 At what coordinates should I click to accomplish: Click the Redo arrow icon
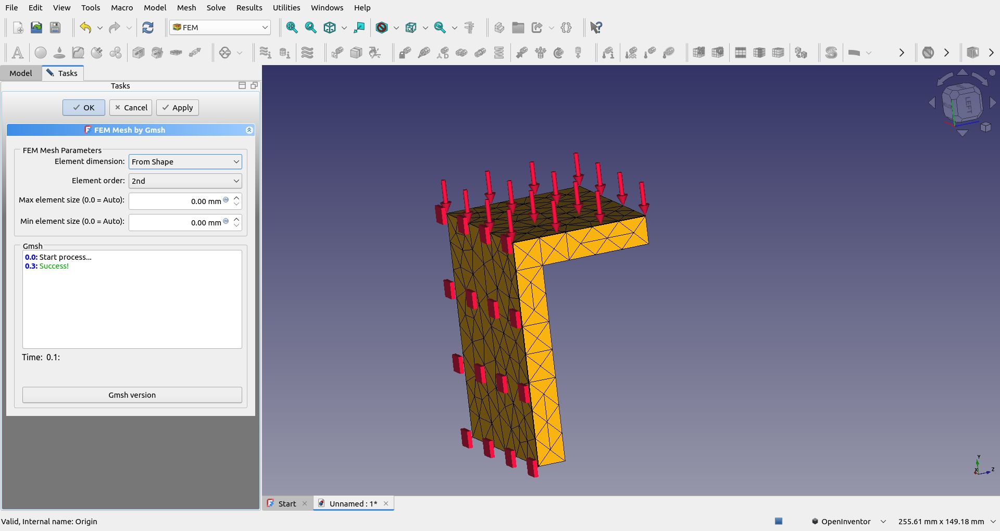tap(115, 28)
